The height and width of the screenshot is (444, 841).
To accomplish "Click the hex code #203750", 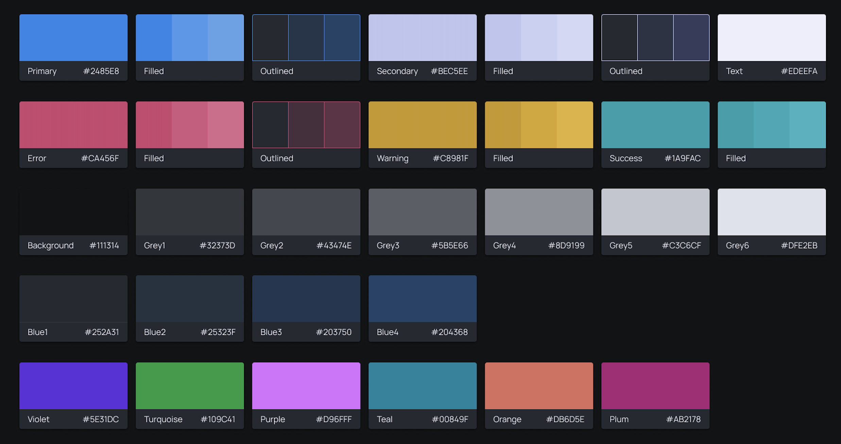I will [x=334, y=332].
